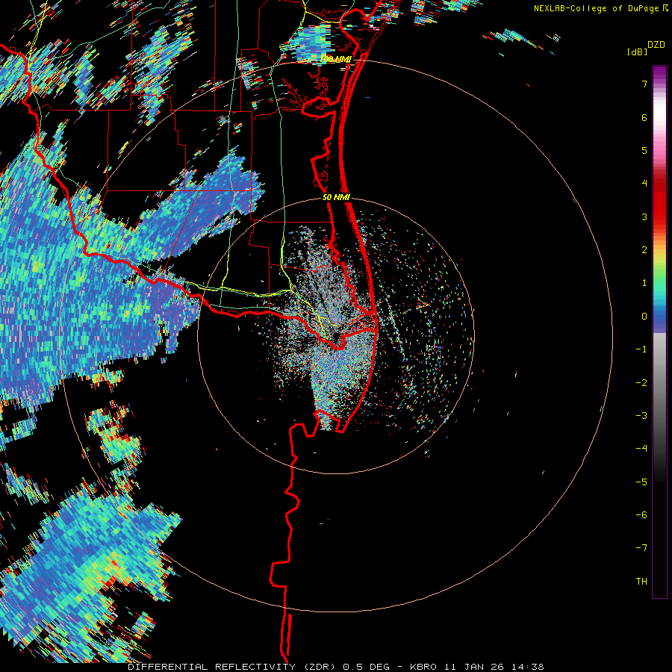The image size is (672, 672).
Task: Click the -1 dB value on the scale
Action: coord(641,349)
